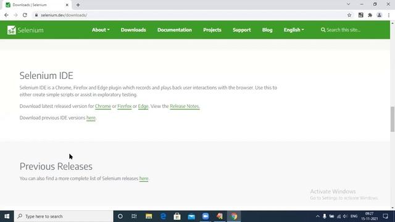Open the Windows Start menu
The width and height of the screenshot is (395, 222).
(x=7, y=216)
